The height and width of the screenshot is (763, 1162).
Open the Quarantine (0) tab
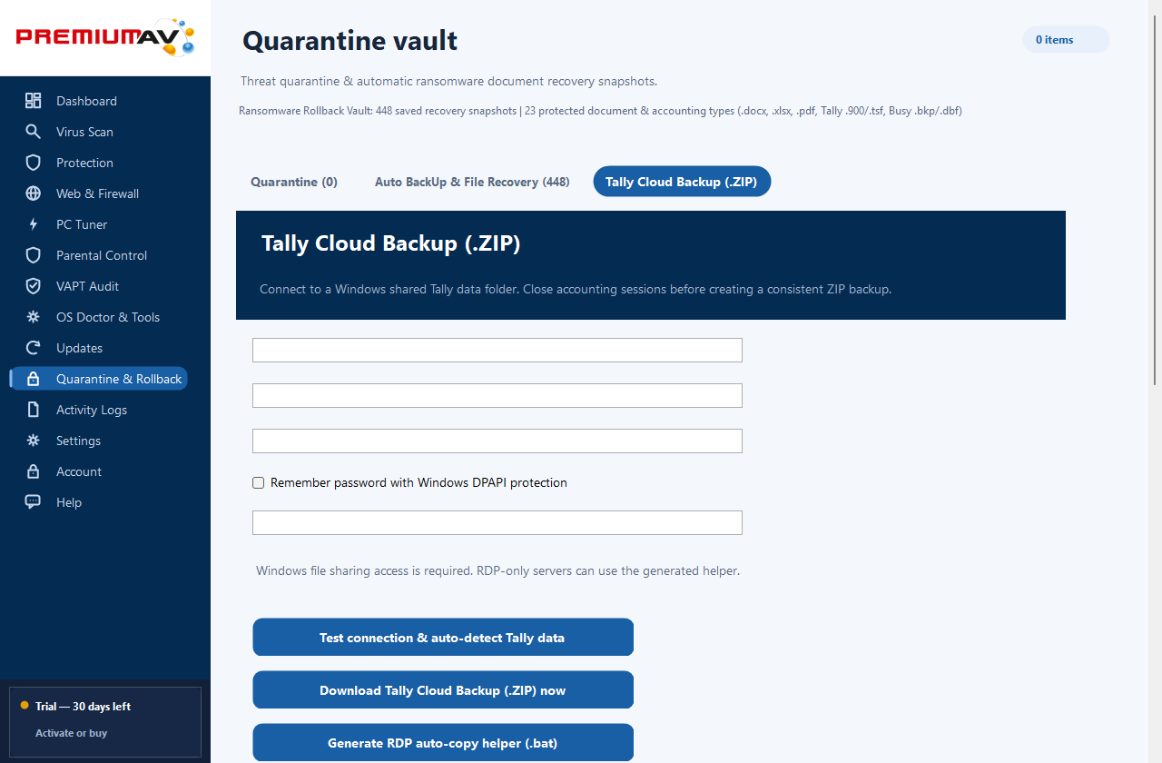click(294, 182)
